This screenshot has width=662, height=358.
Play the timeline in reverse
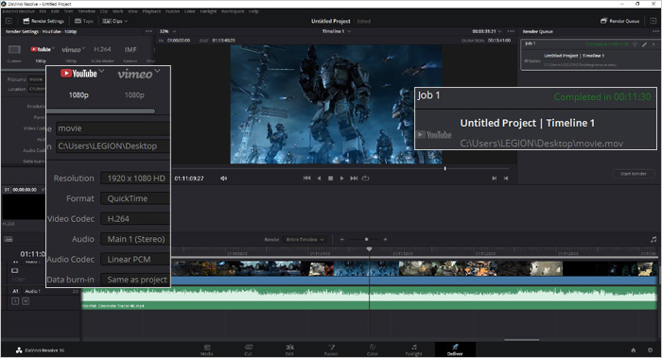(x=319, y=179)
